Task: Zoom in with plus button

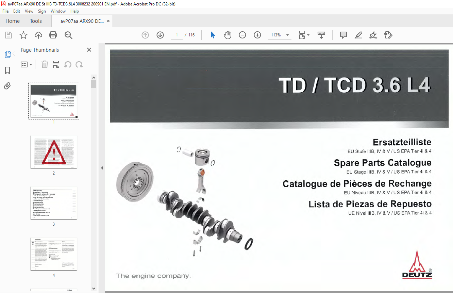Action: (x=257, y=35)
